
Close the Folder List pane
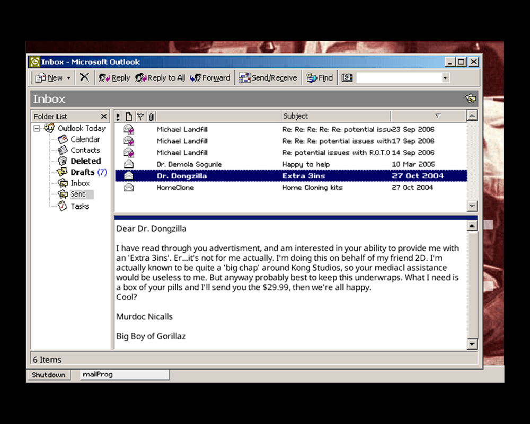click(104, 116)
